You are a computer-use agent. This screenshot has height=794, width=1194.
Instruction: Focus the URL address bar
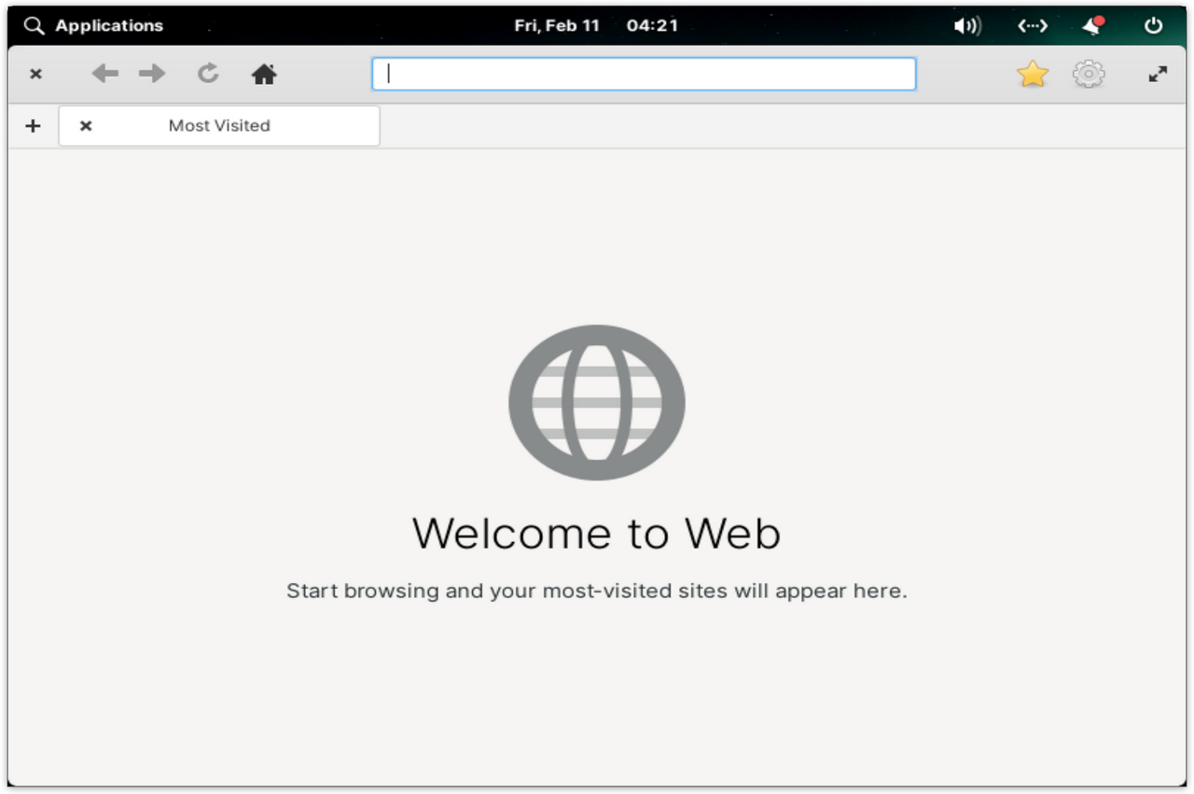(644, 74)
